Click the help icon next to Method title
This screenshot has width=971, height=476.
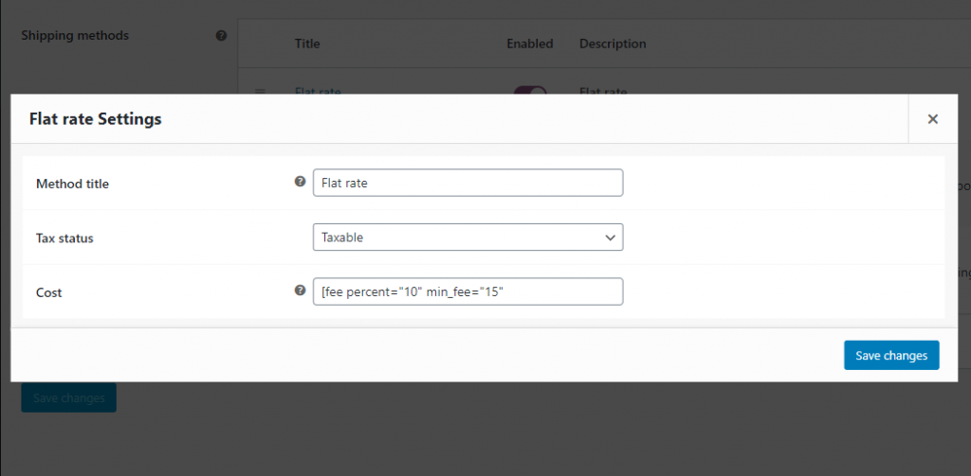[x=301, y=182]
